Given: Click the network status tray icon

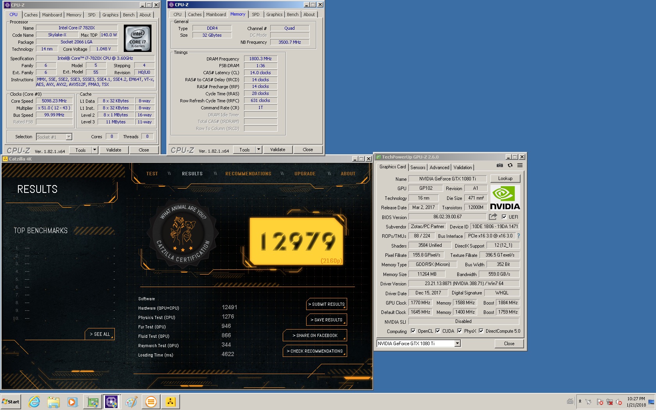Looking at the screenshot, I should pos(609,401).
